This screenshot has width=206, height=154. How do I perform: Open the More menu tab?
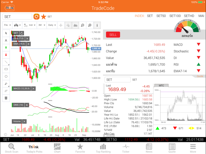coord(193,148)
